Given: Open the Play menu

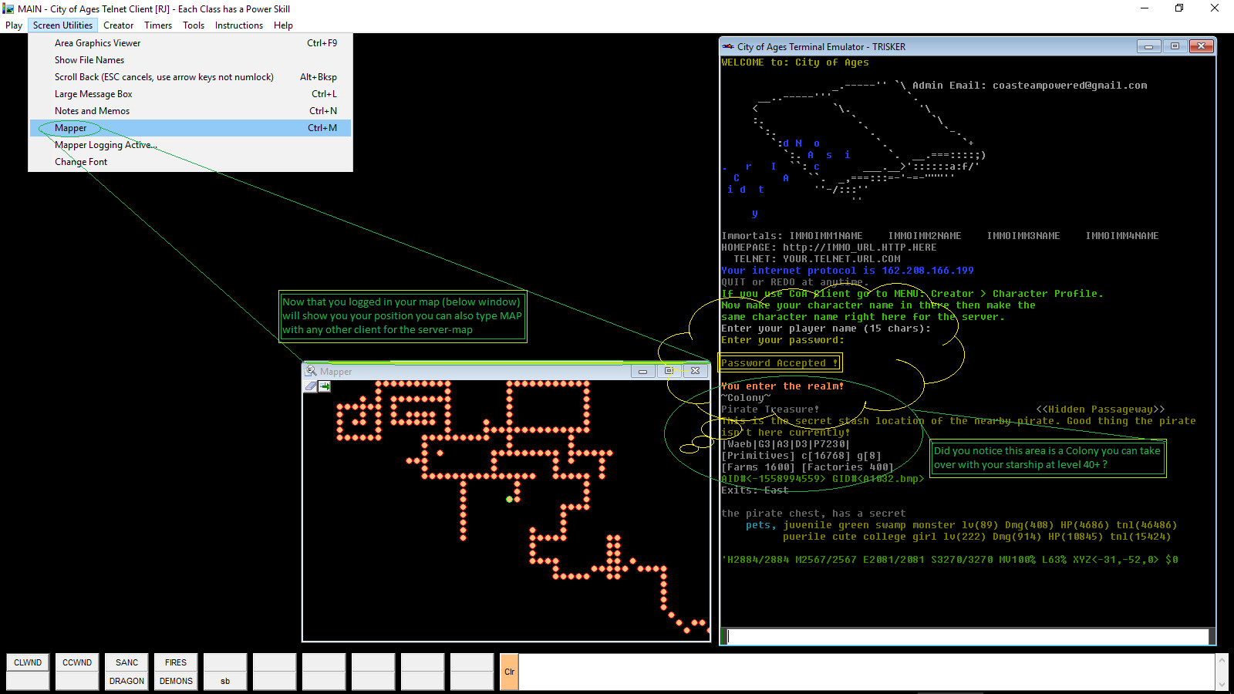Looking at the screenshot, I should tap(13, 25).
